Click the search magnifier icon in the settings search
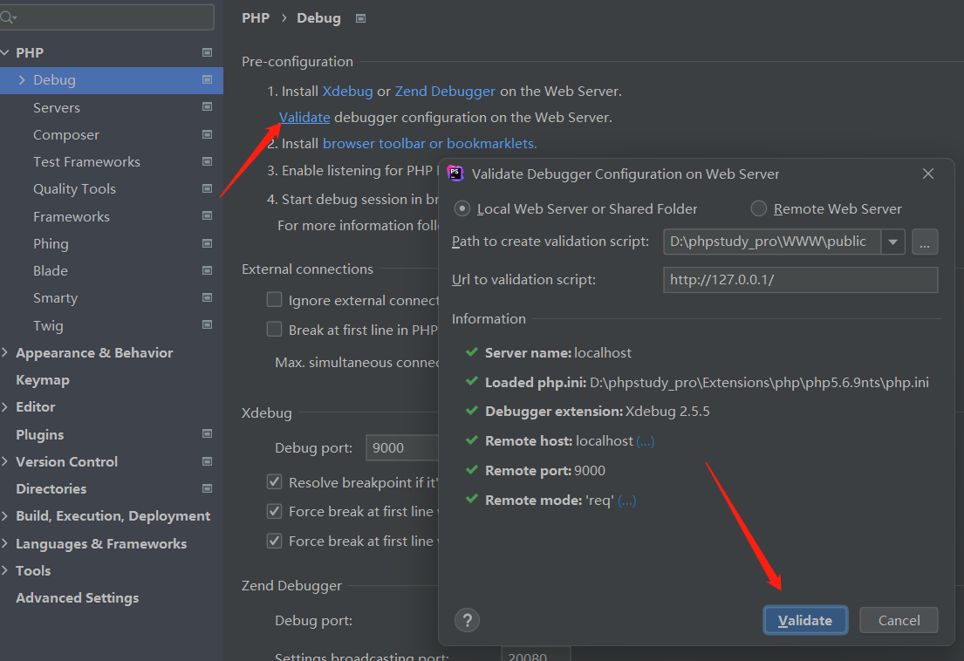The width and height of the screenshot is (964, 661). click(x=9, y=17)
